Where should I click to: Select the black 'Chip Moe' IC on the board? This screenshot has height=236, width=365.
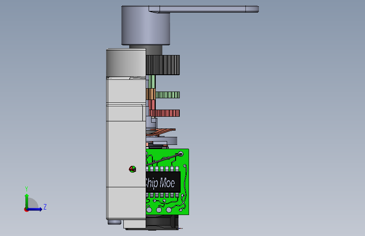[163, 182]
